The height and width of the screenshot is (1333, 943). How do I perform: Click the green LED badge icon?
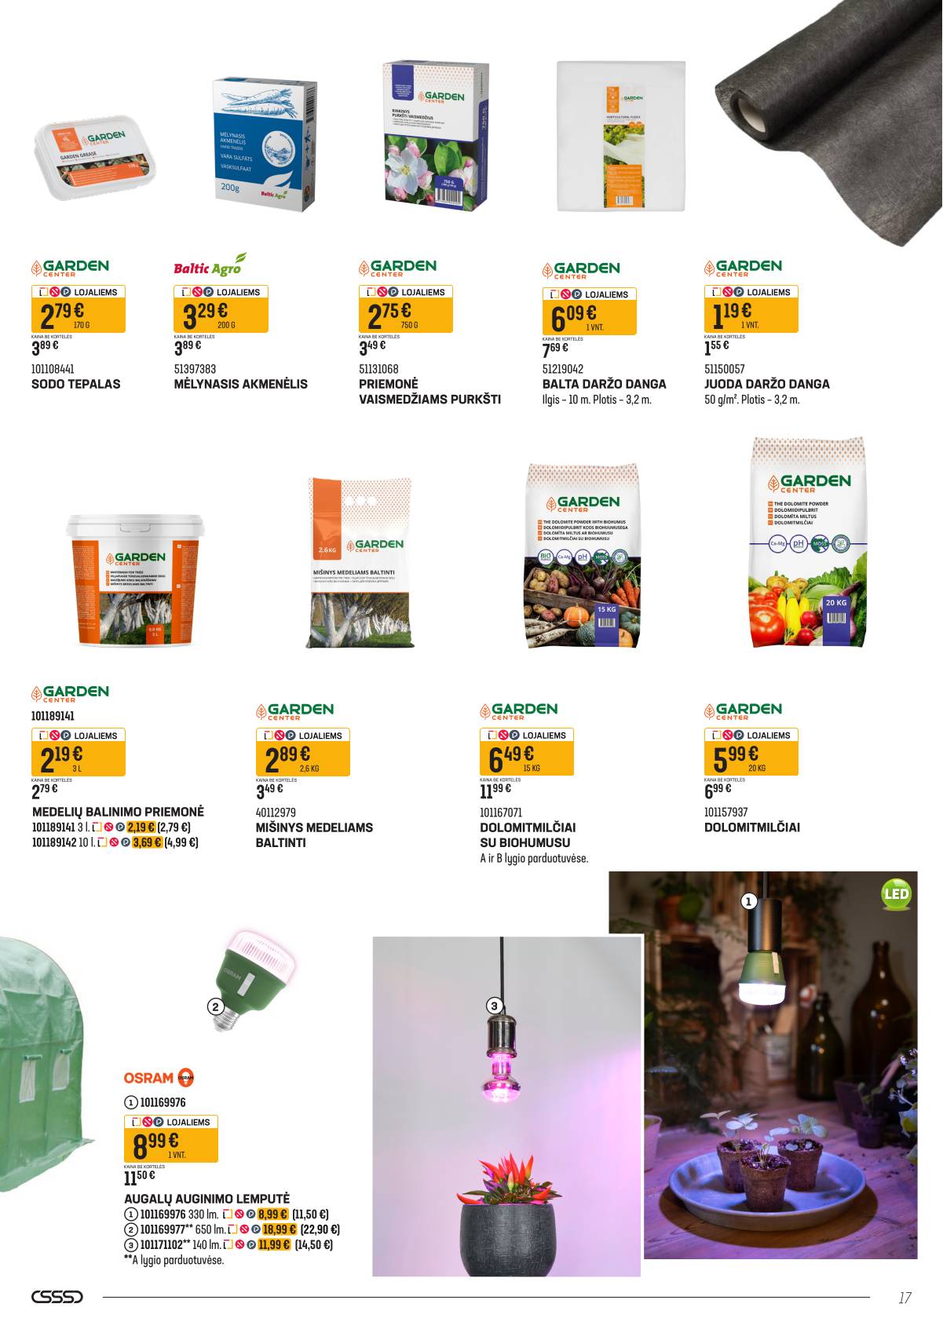pyautogui.click(x=896, y=894)
